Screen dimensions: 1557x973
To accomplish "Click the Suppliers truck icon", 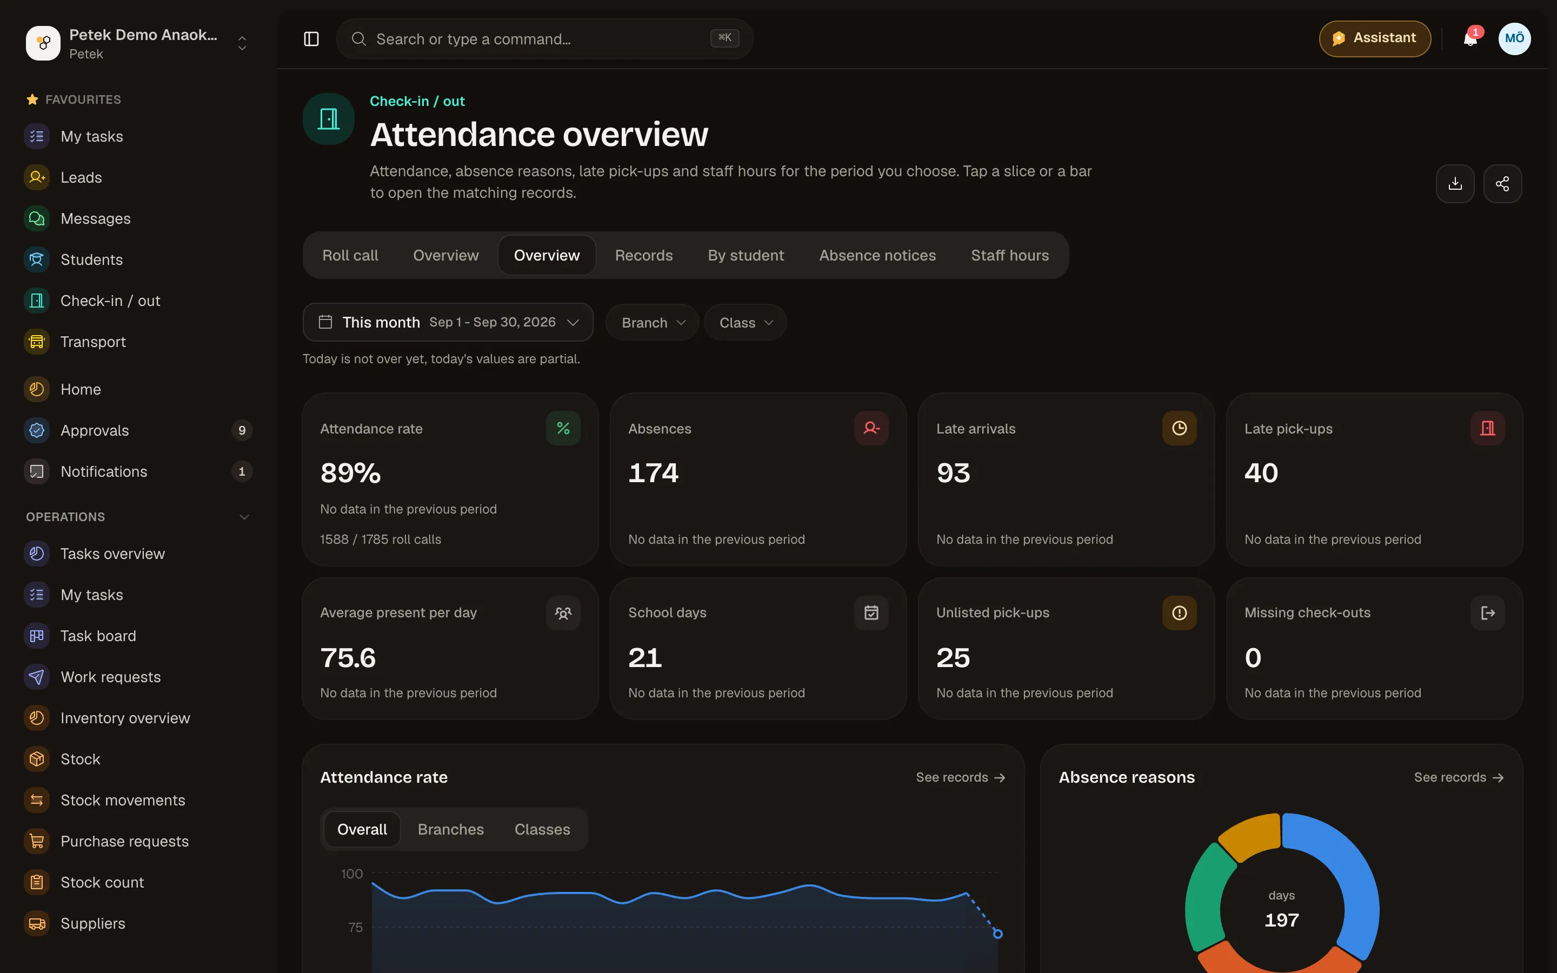I will 37,923.
